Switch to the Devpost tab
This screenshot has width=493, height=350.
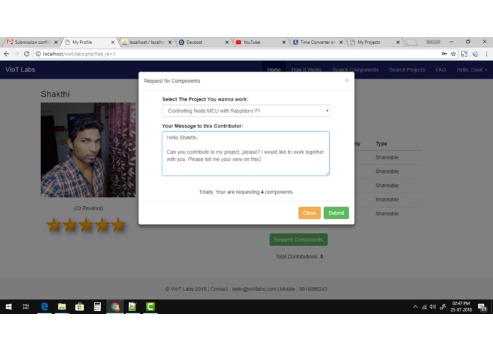[x=203, y=42]
